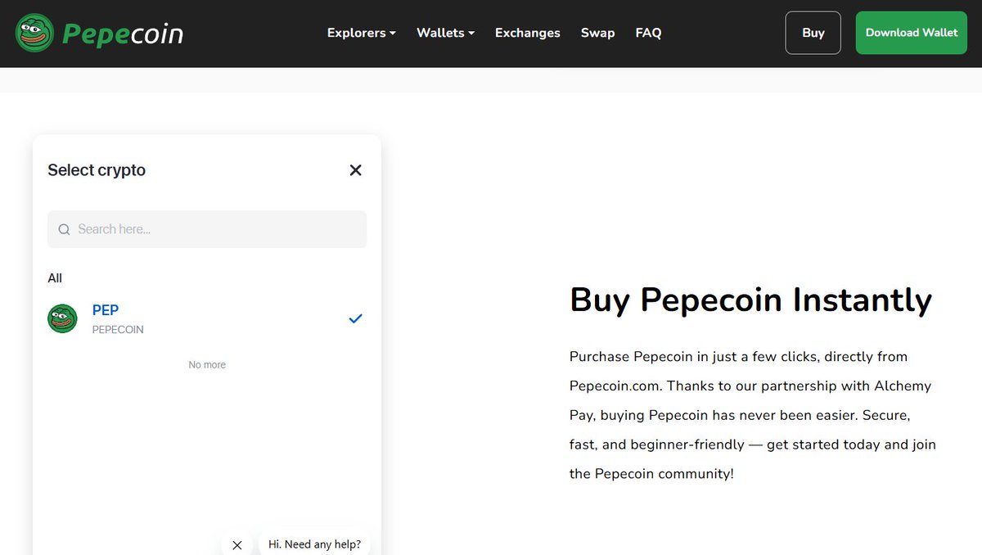Click the blue checkmark beside PEP
The image size is (982, 555).
pos(355,318)
